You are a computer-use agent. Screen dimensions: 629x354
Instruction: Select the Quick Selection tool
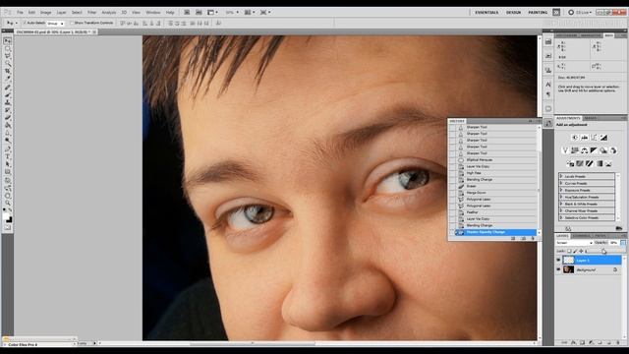7,64
